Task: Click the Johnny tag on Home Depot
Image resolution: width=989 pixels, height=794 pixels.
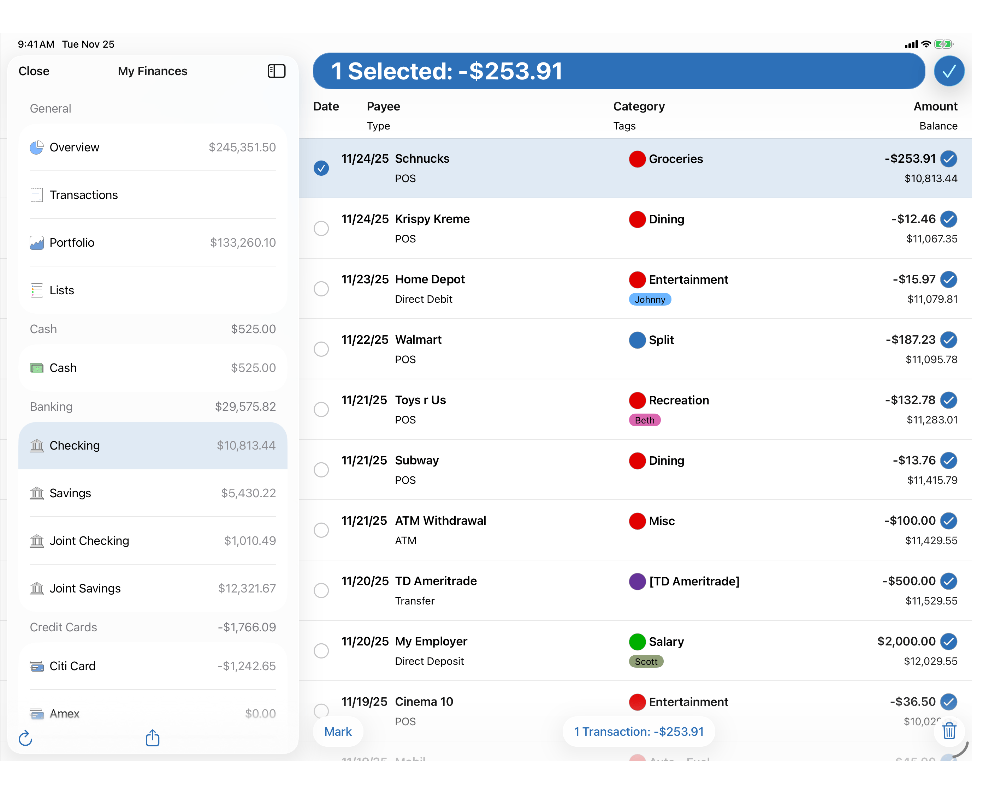Action: [650, 300]
